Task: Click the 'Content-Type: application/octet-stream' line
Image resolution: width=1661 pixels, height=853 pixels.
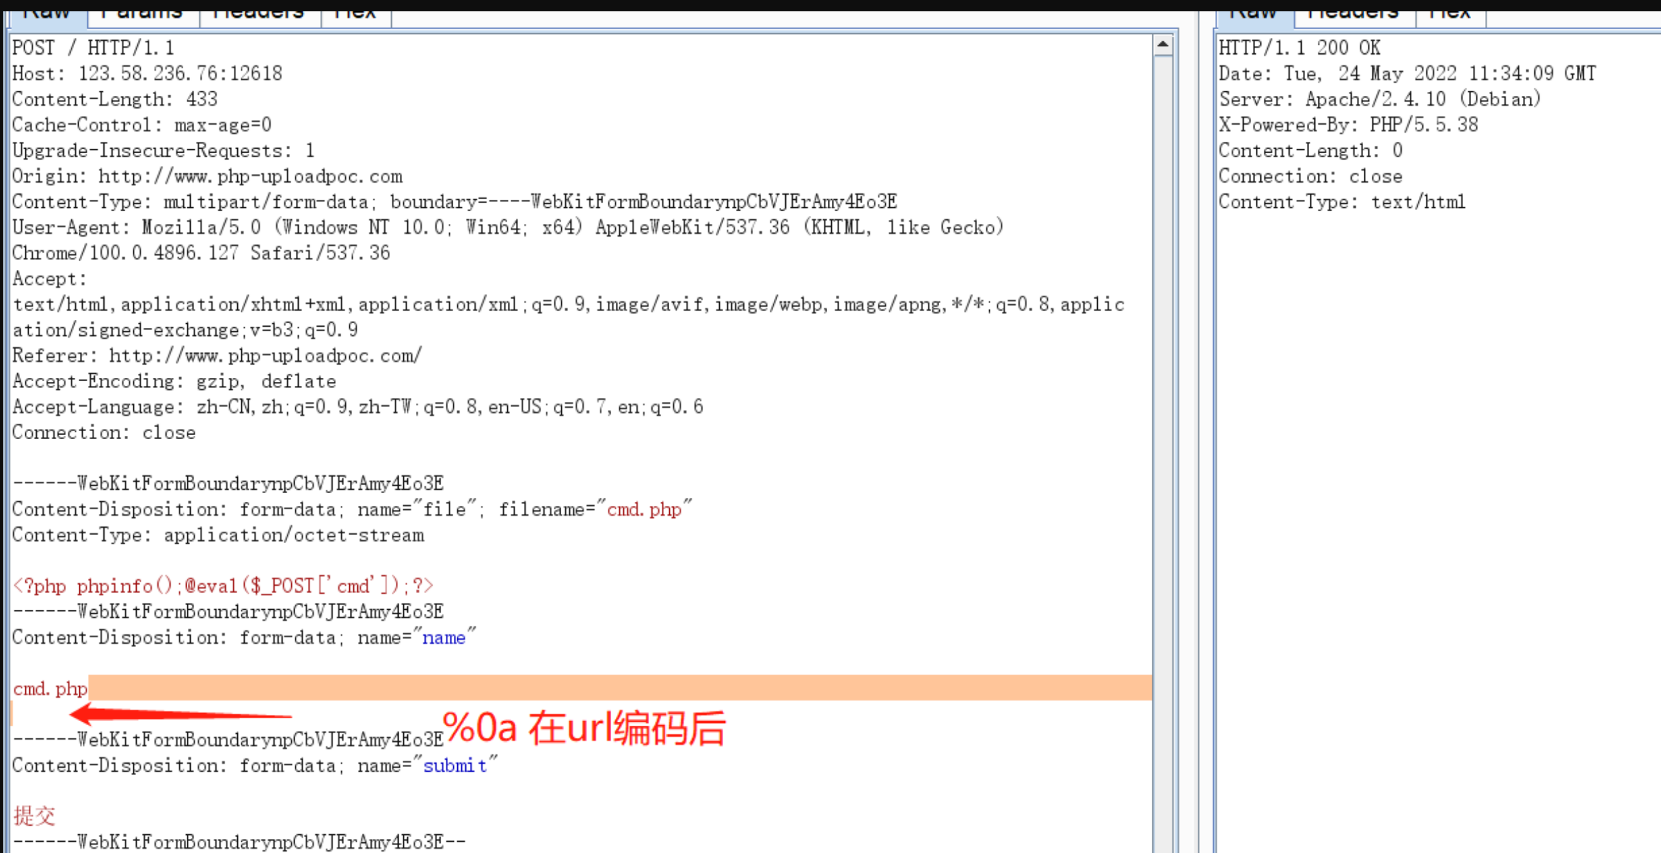Action: click(218, 535)
